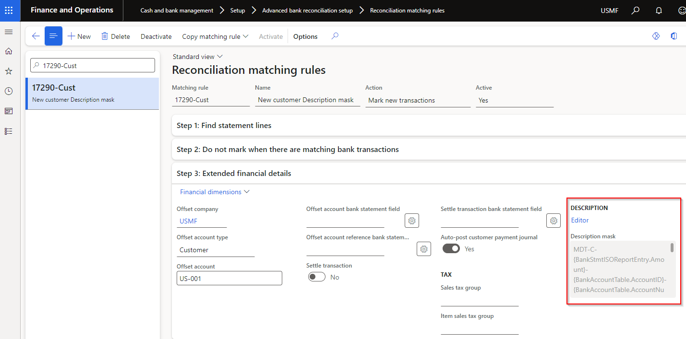Open the Copy matching rule dropdown
Image resolution: width=686 pixels, height=339 pixels.
click(x=215, y=36)
